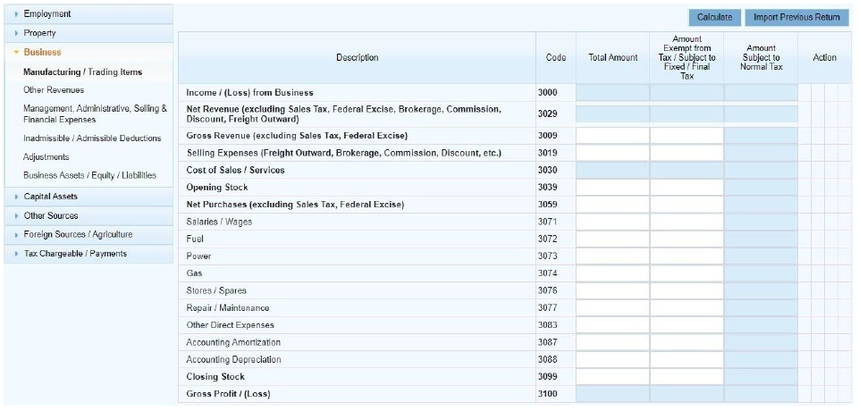Viewport: 859px width, 411px height.
Task: Click exempt amount field for Fuel
Action: click(686, 239)
